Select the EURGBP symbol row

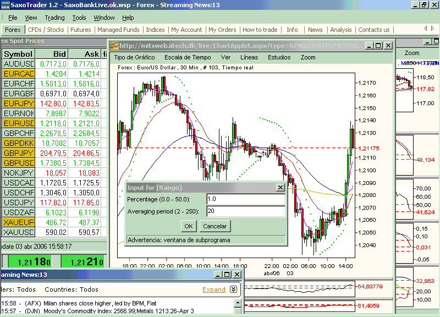[x=19, y=94]
